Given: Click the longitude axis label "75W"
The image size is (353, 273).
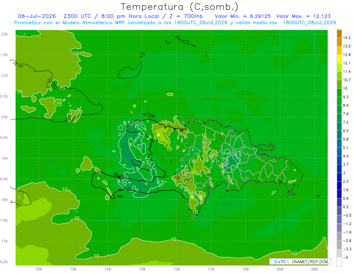Looking at the screenshot, I should (73, 269).
